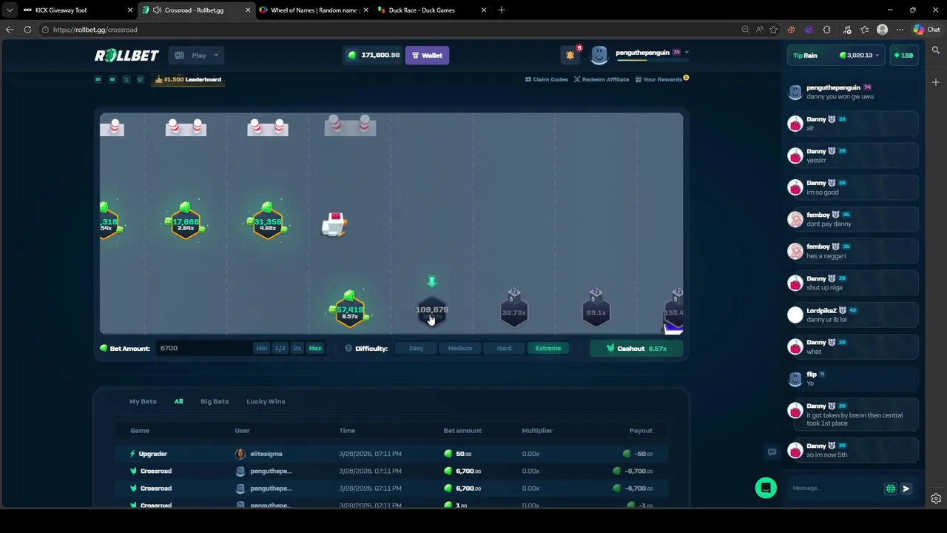Click the browser sidebar plus icon
The image size is (947, 533).
[936, 82]
